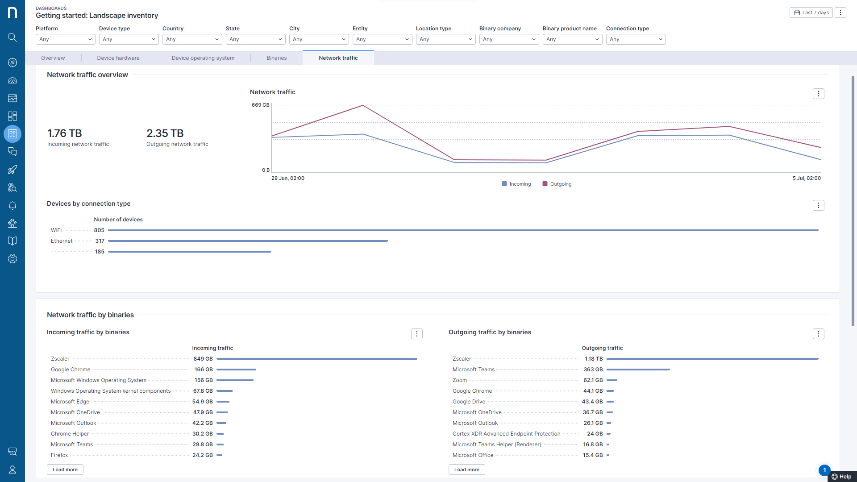The height and width of the screenshot is (482, 857).
Task: Click the Zoom outgoing traffic row
Action: [636, 380]
